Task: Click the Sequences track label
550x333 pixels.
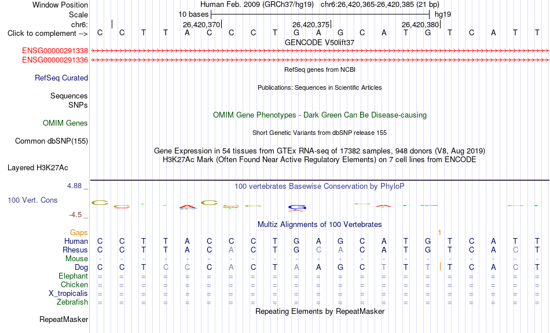Action: (x=69, y=96)
